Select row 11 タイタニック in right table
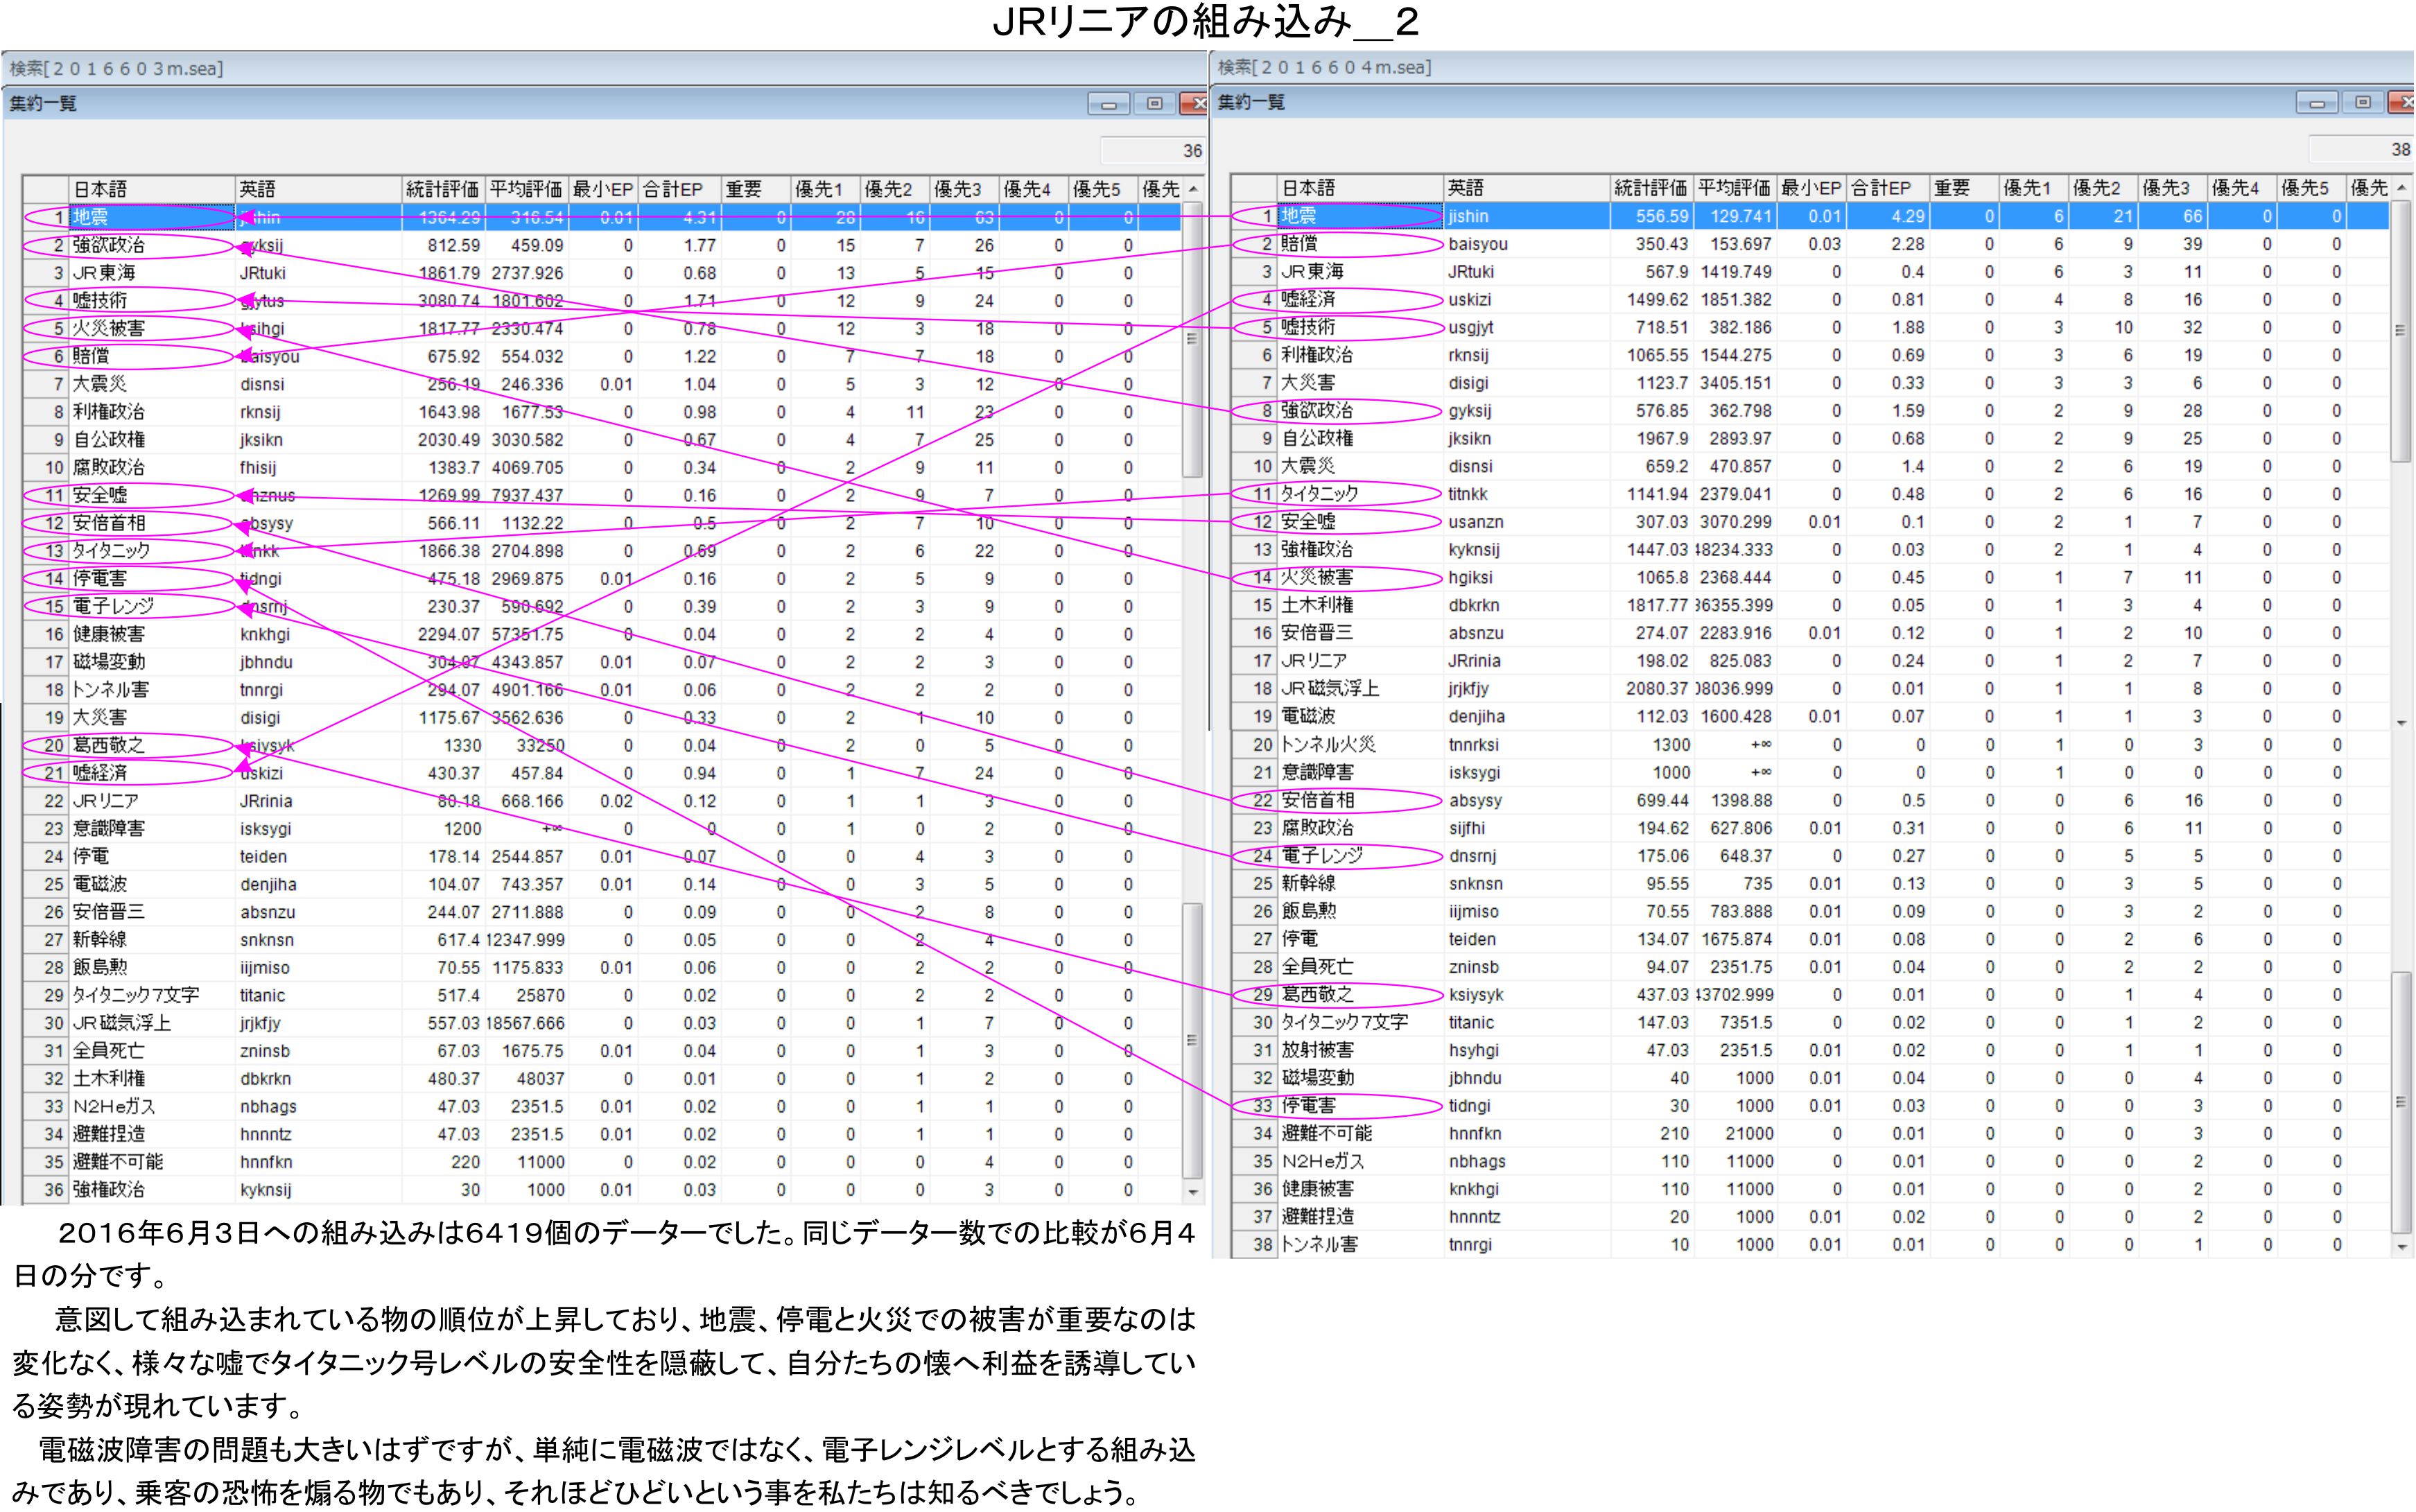Screen dimensions: 2416x1512 click(1320, 494)
